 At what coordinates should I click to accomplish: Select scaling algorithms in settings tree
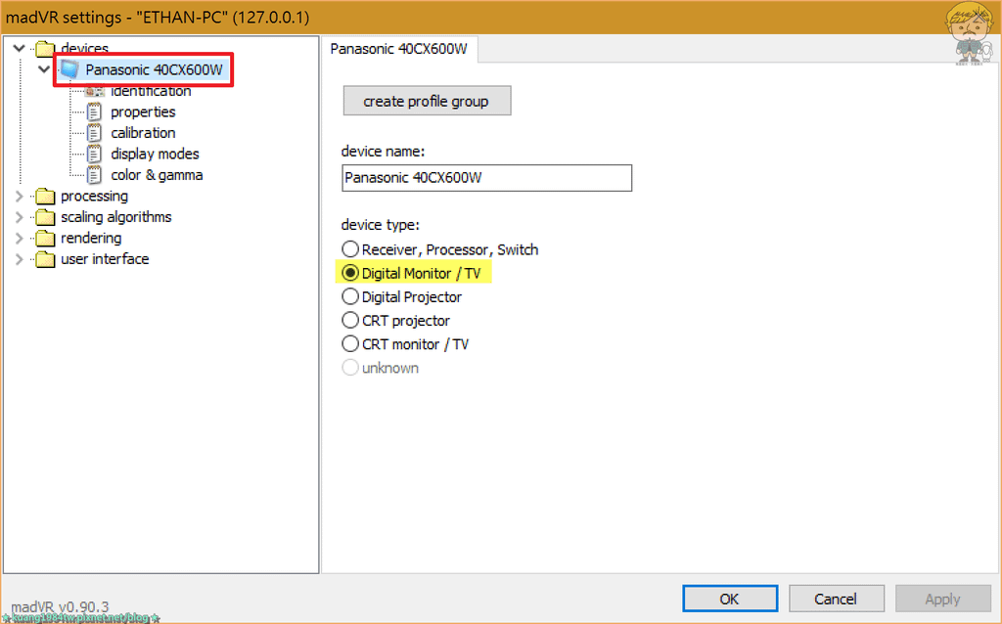coord(116,217)
